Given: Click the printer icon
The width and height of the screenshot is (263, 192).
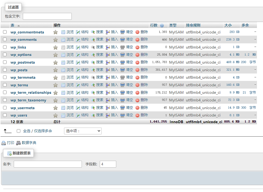Looking at the screenshot, I should [4, 143].
